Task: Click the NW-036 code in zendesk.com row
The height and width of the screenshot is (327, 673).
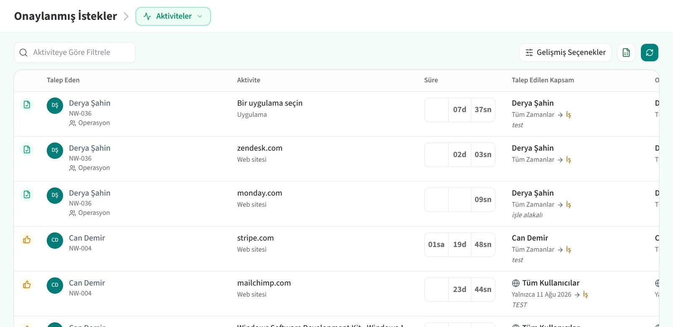Action: coord(80,158)
